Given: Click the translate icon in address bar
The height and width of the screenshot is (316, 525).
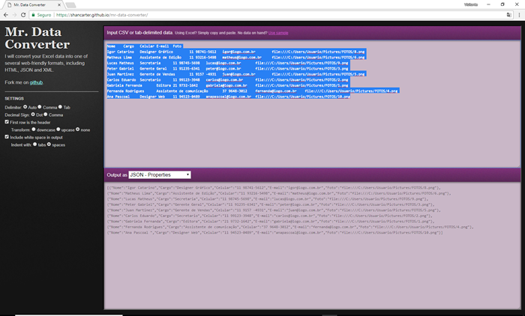Looking at the screenshot, I should pyautogui.click(x=509, y=15).
